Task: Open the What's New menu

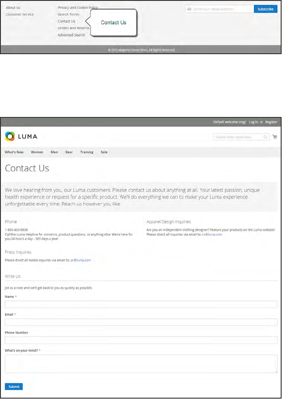Action: [14, 152]
